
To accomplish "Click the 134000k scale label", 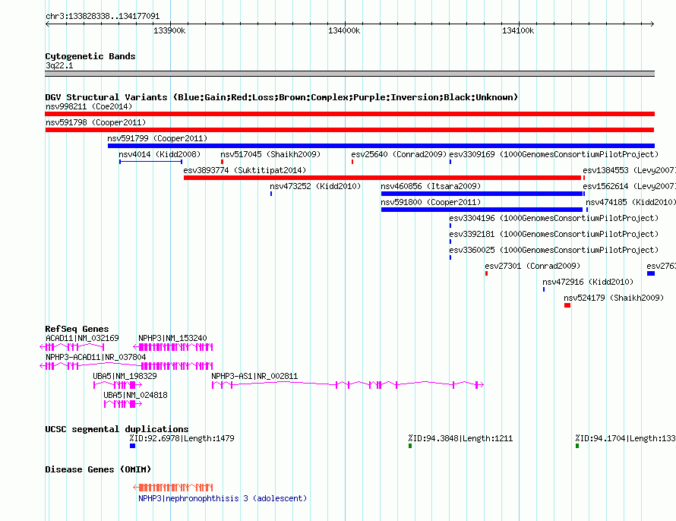I will (x=344, y=30).
